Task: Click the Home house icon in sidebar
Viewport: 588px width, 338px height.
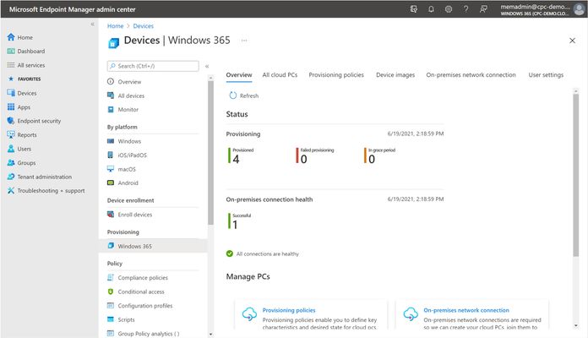Action: click(11, 37)
